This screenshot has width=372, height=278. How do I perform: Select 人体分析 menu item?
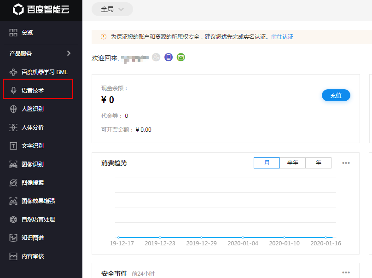point(41,127)
